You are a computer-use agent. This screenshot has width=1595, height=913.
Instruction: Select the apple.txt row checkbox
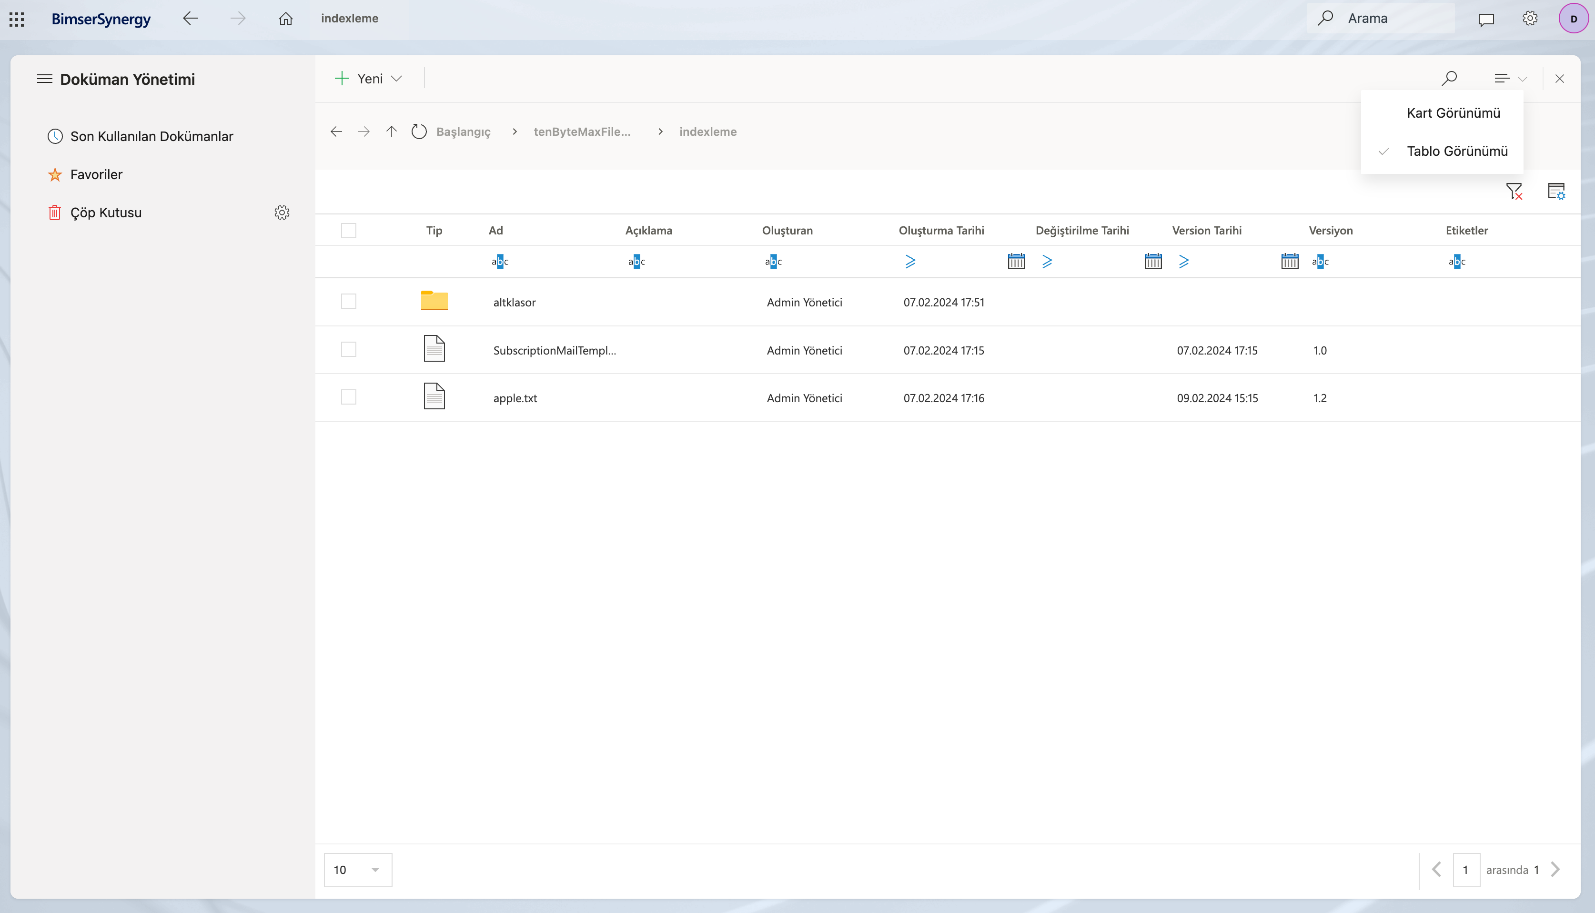[348, 397]
